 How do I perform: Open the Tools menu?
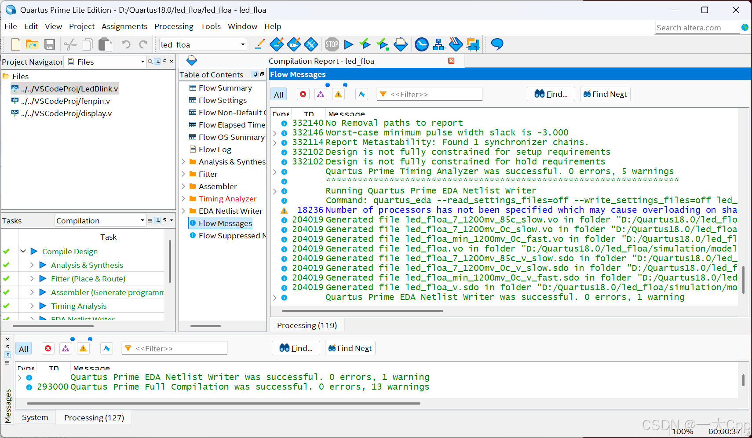[x=211, y=26]
